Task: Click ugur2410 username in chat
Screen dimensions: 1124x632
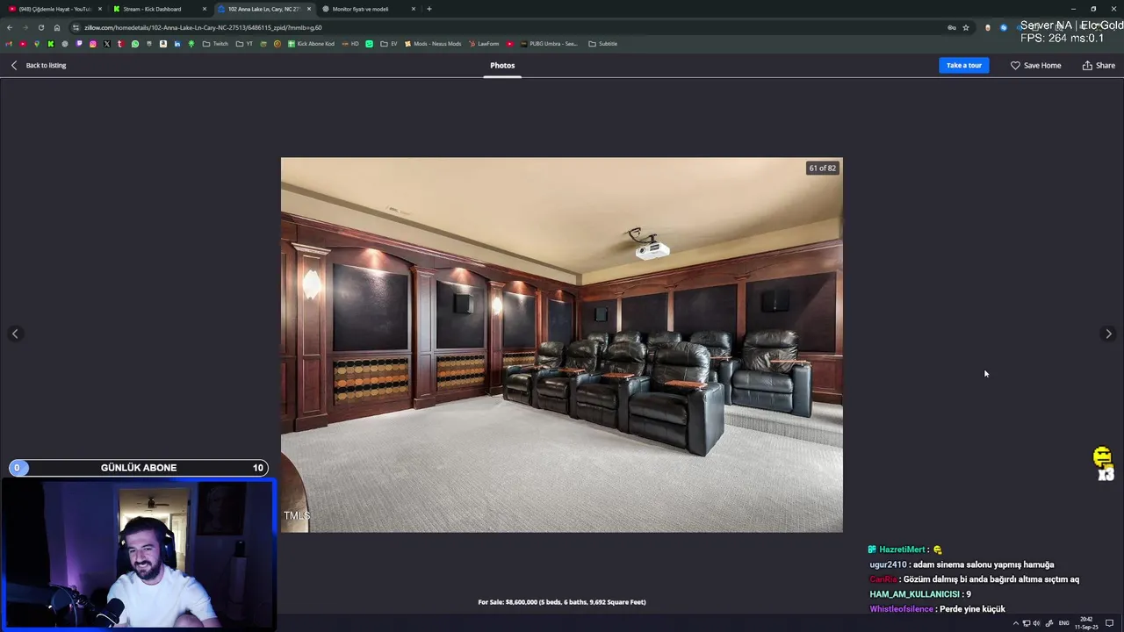Action: point(888,564)
